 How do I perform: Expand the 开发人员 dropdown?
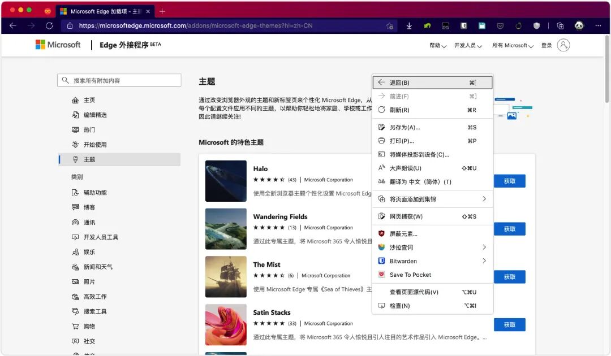click(x=468, y=46)
